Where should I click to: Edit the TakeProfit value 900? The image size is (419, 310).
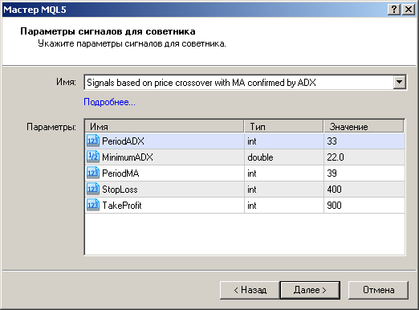click(364, 206)
